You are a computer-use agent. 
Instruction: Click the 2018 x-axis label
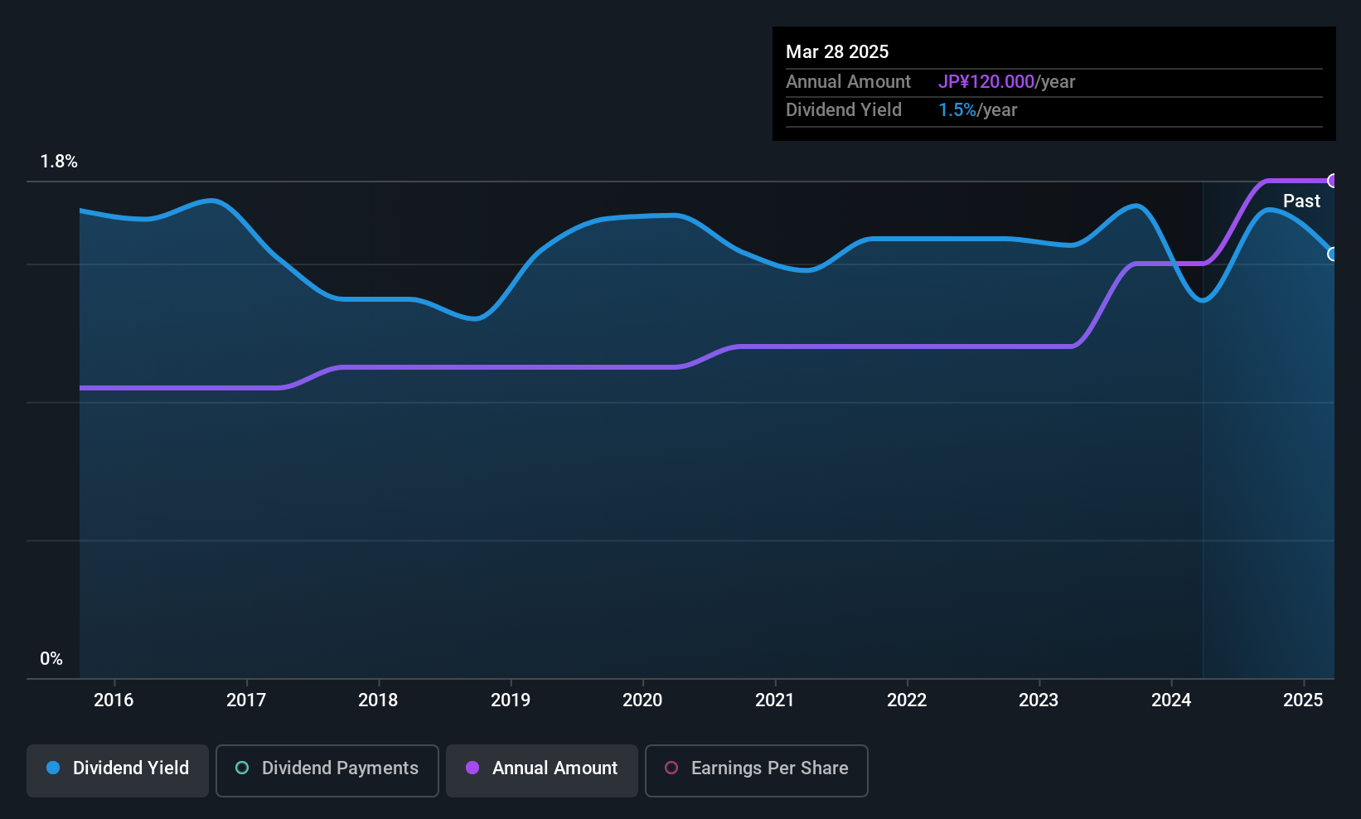(x=378, y=700)
